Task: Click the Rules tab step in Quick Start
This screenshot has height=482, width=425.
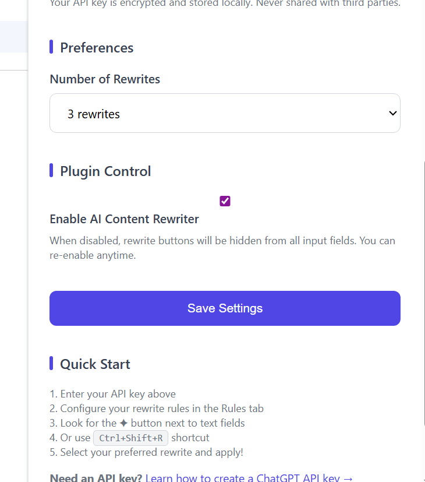Action: [x=162, y=409]
